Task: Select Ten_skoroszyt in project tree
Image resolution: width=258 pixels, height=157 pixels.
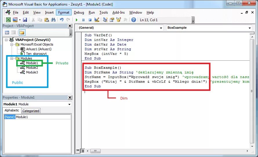Action: 36,53
